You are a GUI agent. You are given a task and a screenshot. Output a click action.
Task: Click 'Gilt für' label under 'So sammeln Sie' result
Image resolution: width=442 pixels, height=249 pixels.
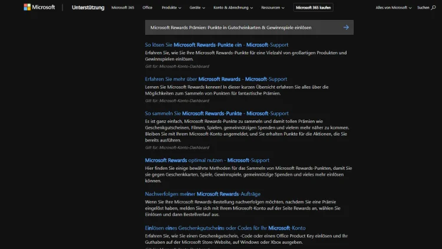pos(177,148)
